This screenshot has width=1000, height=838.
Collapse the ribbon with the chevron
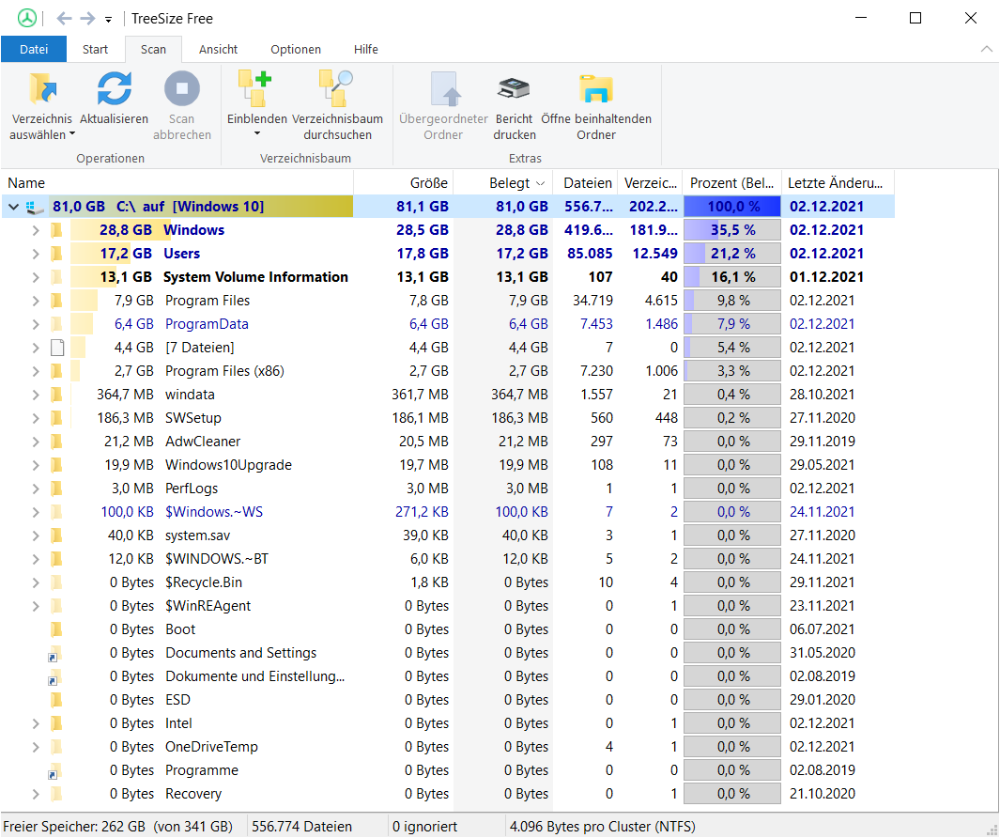(986, 49)
